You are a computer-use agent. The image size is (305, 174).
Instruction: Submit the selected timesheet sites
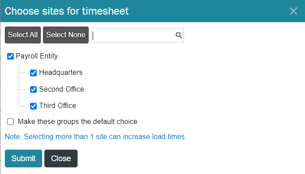click(x=23, y=159)
